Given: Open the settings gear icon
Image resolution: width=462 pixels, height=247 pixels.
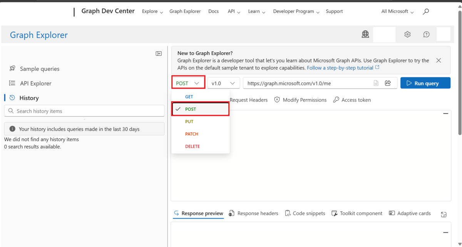Looking at the screenshot, I should 407,34.
